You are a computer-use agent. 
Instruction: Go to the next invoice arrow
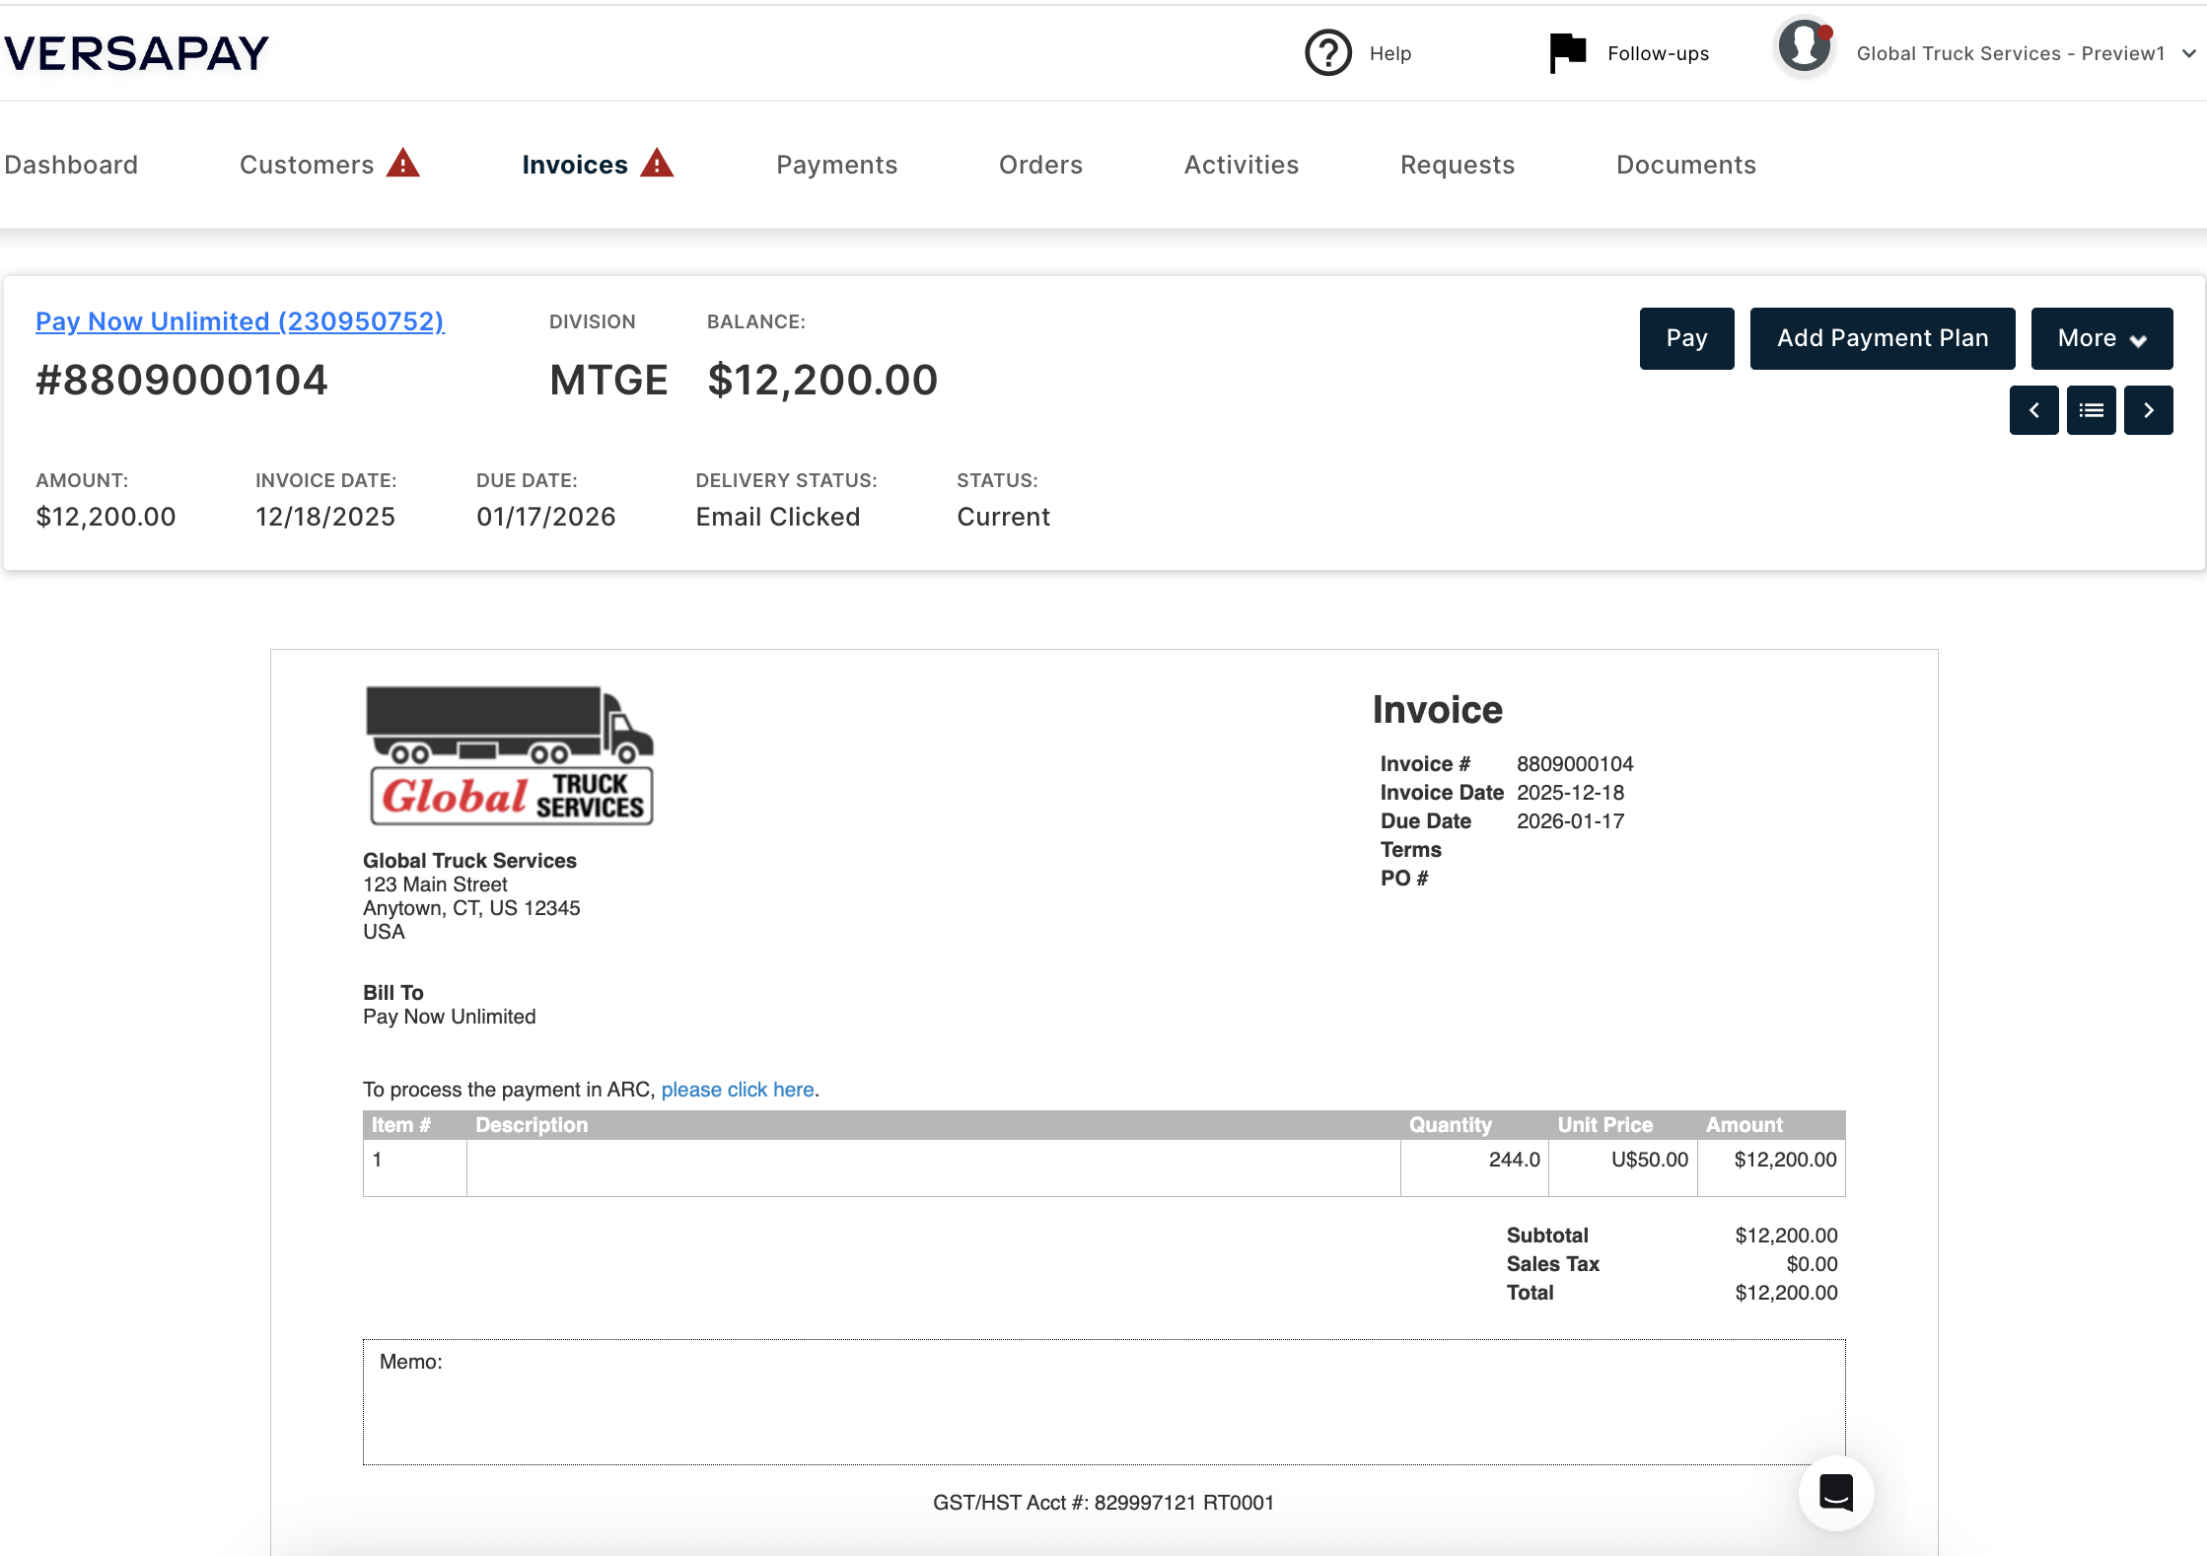[x=2148, y=410]
